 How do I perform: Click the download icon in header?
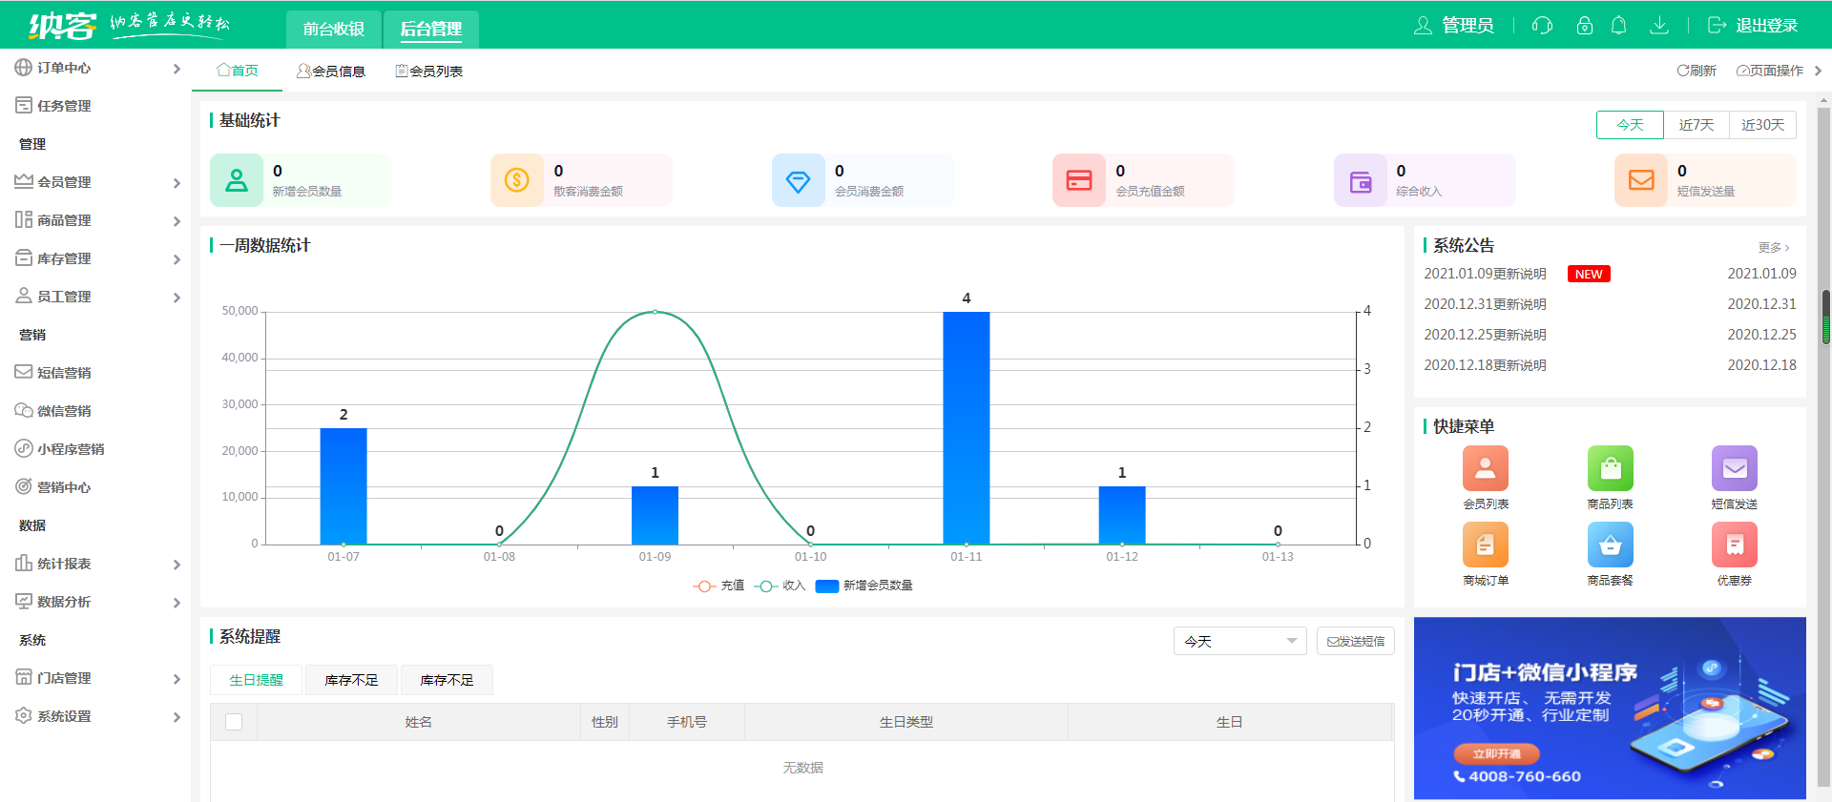point(1659,26)
